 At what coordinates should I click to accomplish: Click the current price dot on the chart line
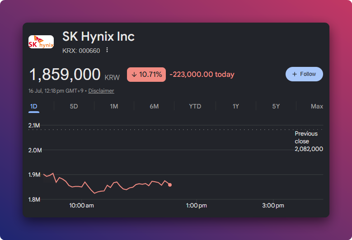pos(170,185)
